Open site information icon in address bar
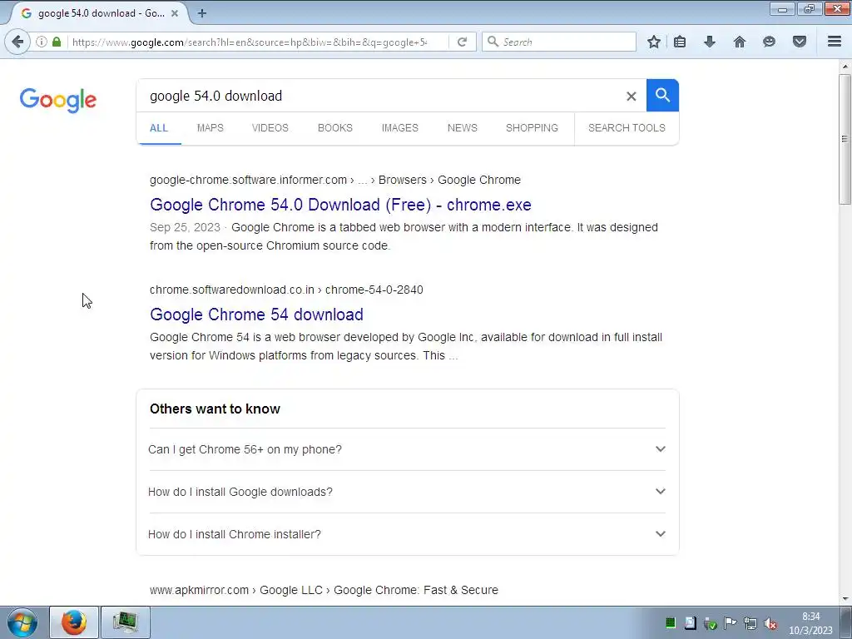The image size is (852, 639). (x=42, y=42)
